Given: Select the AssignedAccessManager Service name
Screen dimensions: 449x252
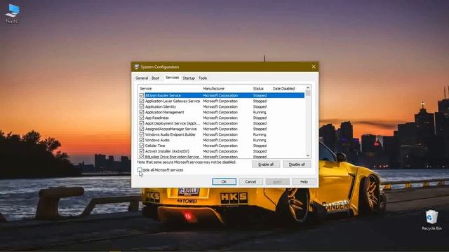Looking at the screenshot, I should pyautogui.click(x=170, y=129).
